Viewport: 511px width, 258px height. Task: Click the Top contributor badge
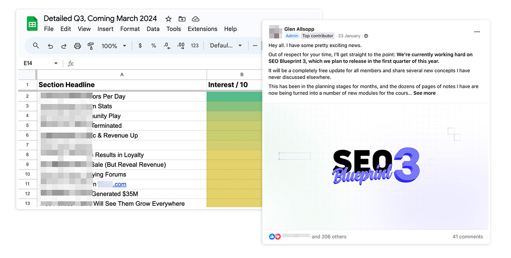point(318,36)
